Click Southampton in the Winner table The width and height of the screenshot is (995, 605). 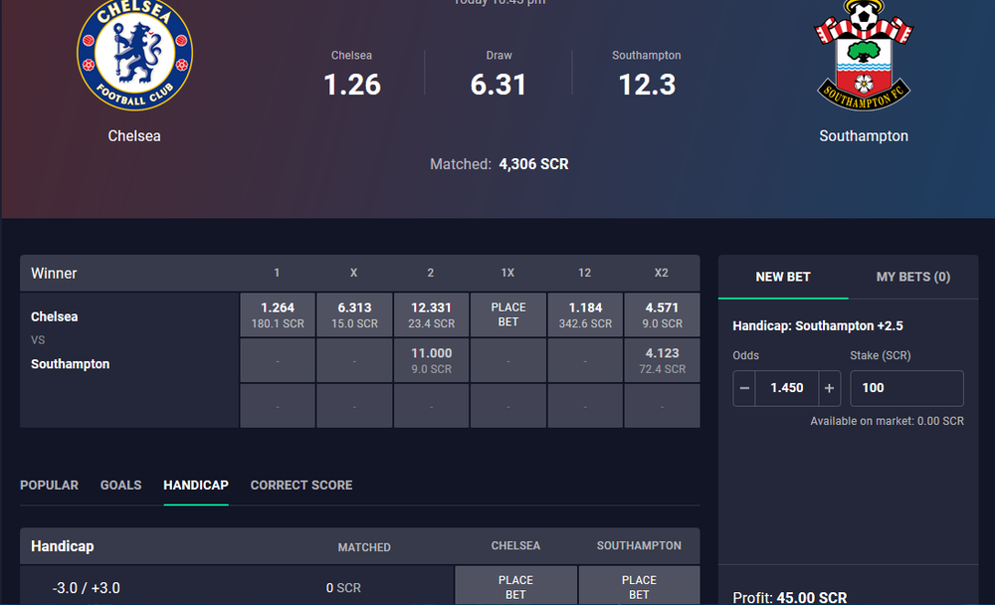pyautogui.click(x=71, y=364)
